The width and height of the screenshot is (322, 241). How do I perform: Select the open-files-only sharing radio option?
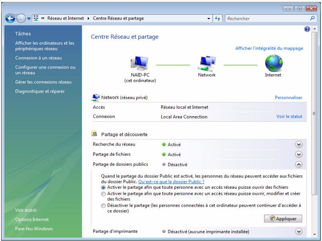103,188
